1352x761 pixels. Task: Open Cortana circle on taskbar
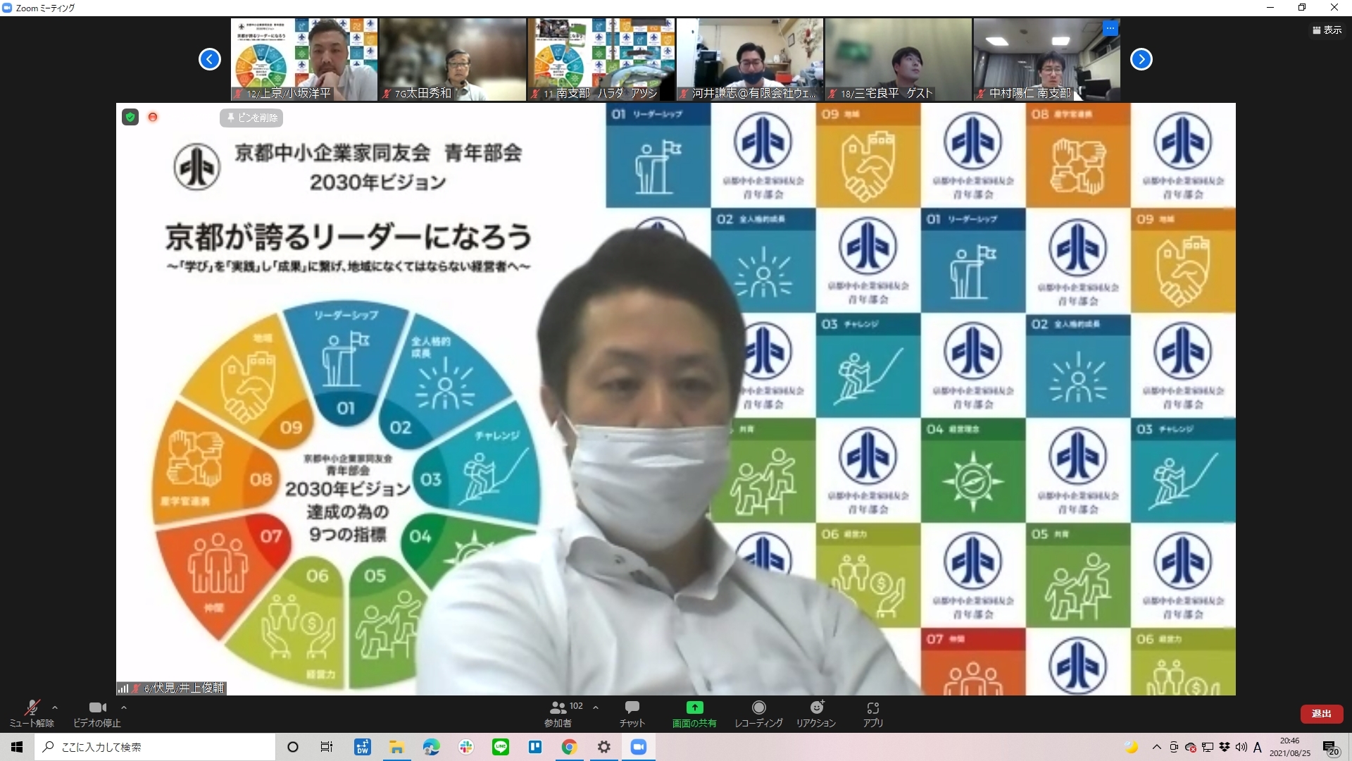tap(293, 747)
